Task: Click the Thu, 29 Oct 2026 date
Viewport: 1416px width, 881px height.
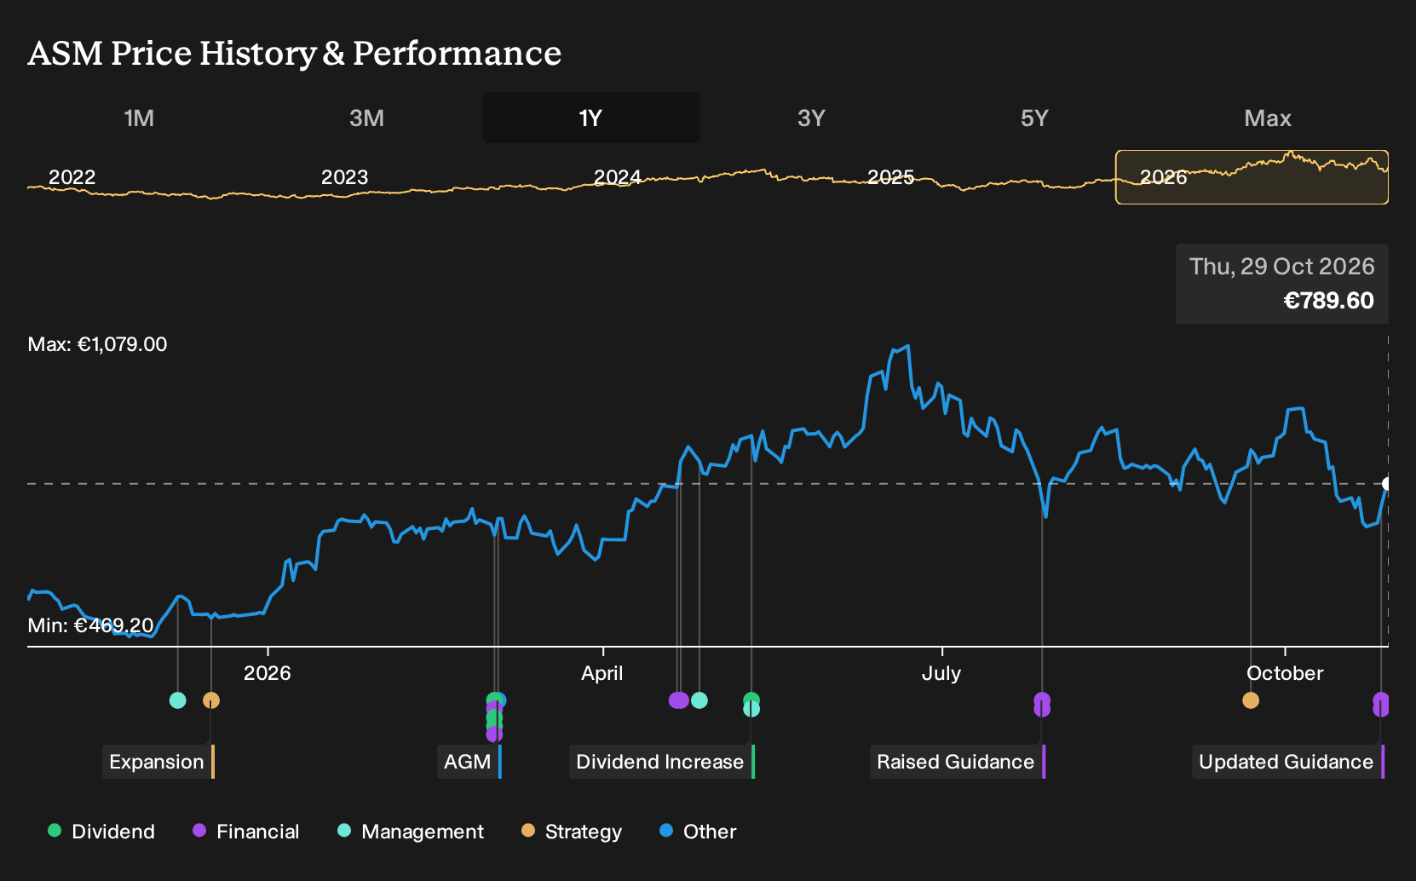Action: click(x=1281, y=267)
